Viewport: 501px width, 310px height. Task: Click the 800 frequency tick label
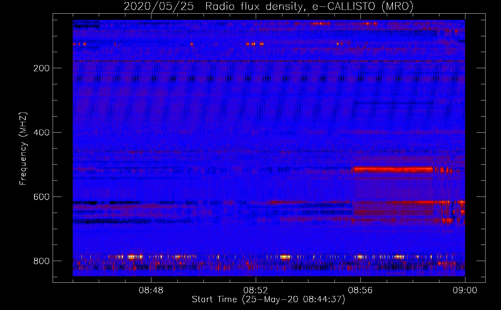[x=41, y=261]
